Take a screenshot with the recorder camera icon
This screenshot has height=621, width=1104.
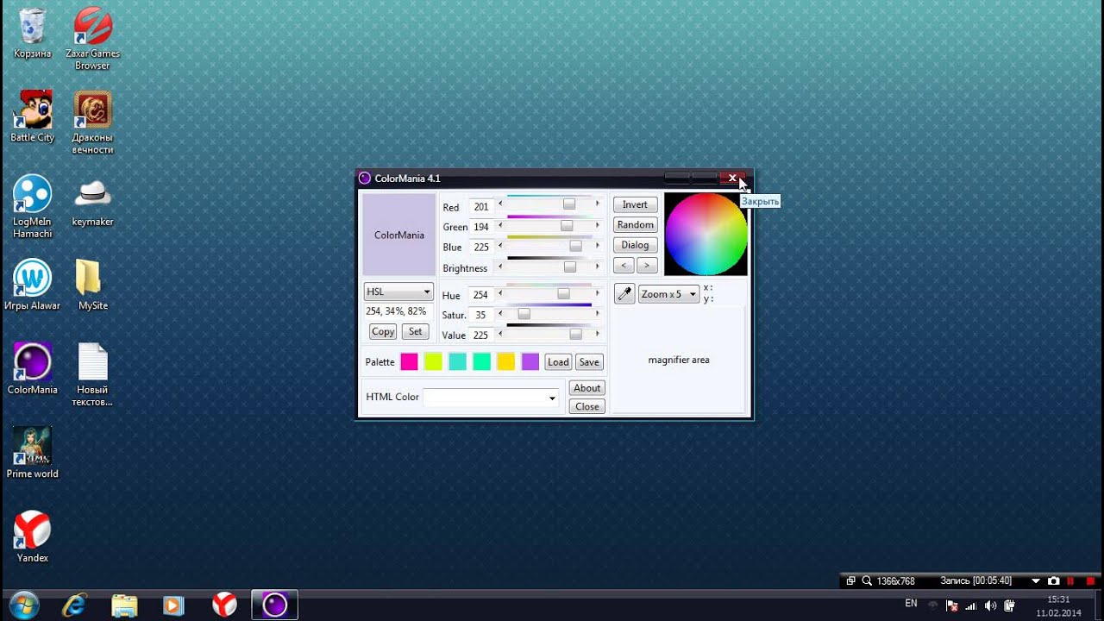tap(1053, 581)
